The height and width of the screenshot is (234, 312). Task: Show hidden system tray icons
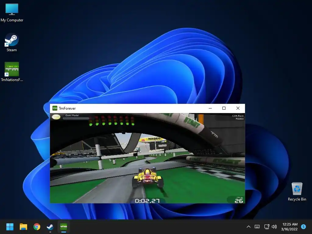pos(249,227)
